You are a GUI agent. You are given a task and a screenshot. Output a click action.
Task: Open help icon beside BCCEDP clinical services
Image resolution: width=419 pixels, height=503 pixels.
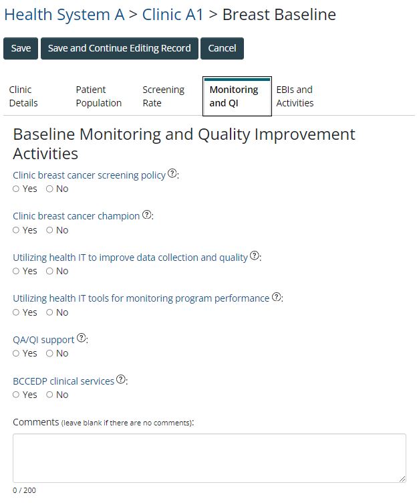coord(121,380)
